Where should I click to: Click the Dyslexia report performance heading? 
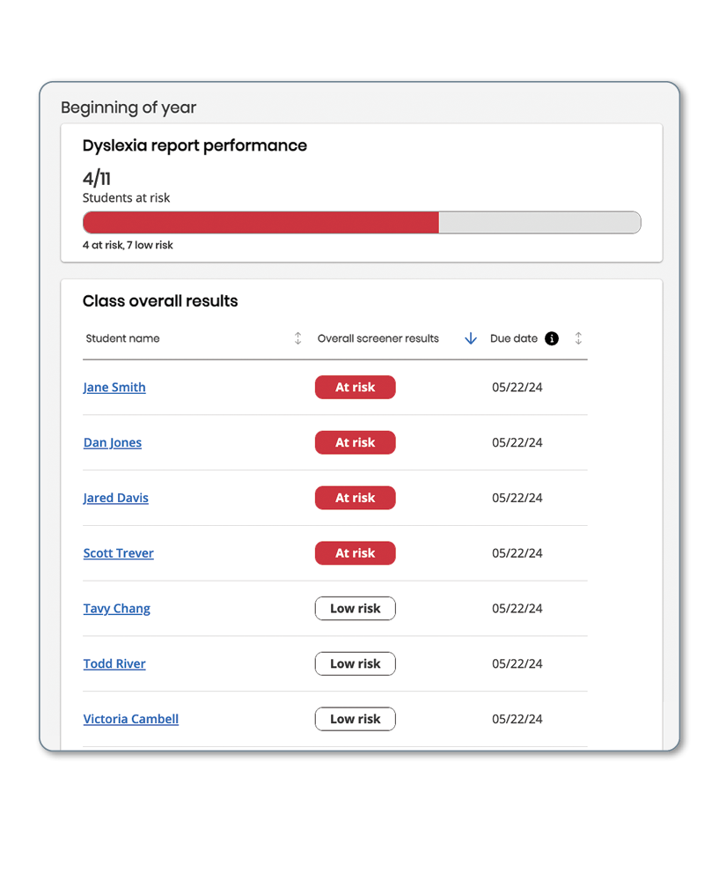click(194, 146)
